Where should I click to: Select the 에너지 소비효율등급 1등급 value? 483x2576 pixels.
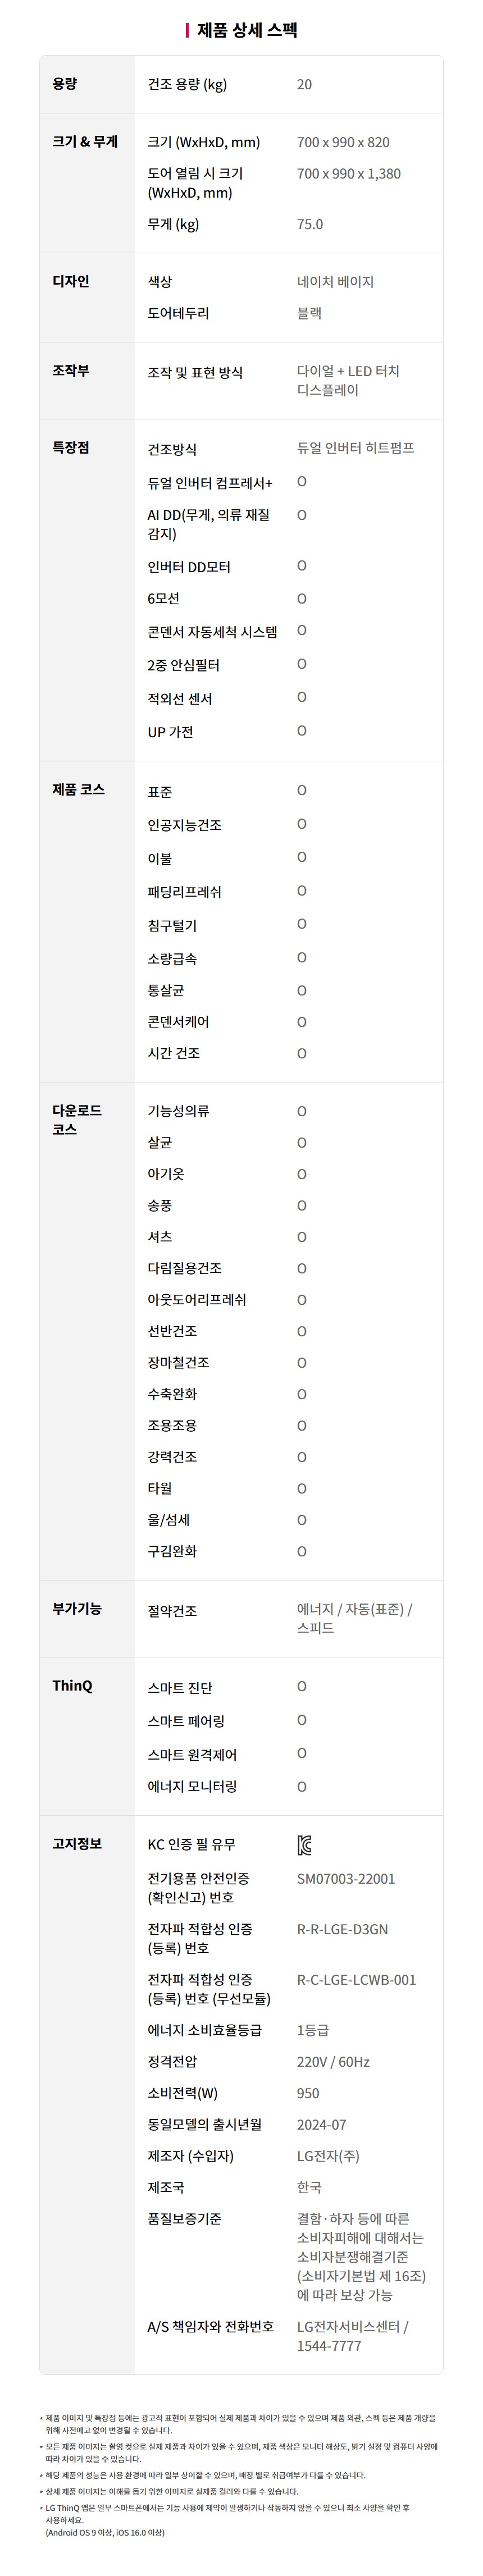313,2029
